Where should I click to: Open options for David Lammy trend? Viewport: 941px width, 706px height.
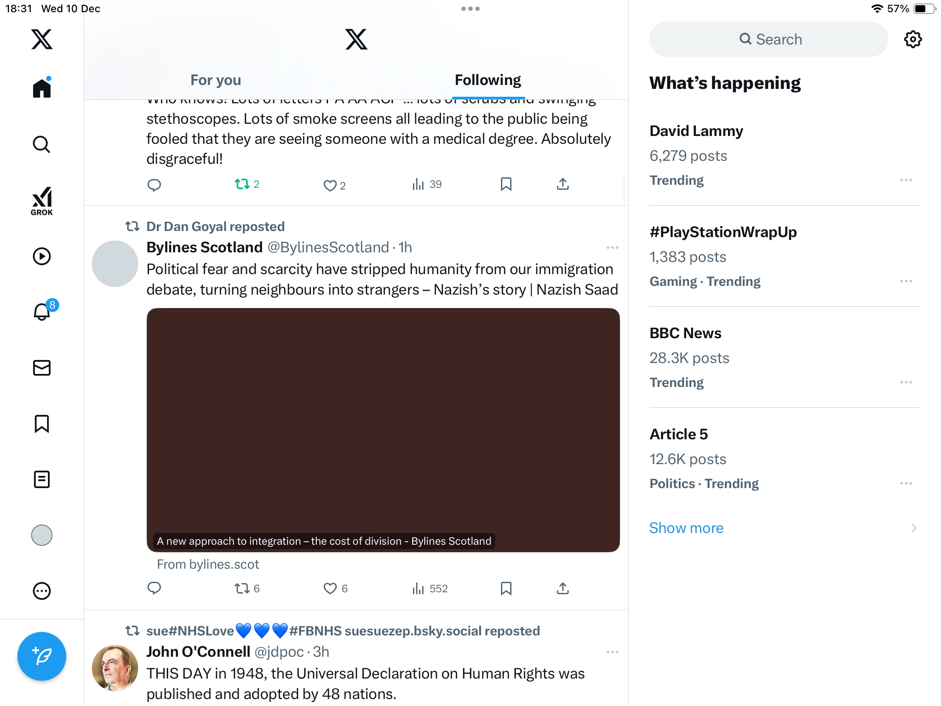pos(906,180)
